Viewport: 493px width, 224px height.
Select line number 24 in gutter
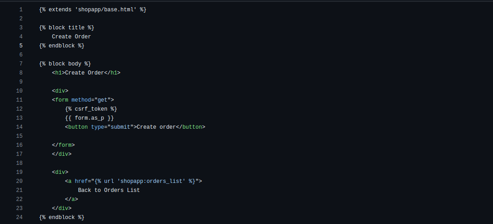tap(19, 217)
